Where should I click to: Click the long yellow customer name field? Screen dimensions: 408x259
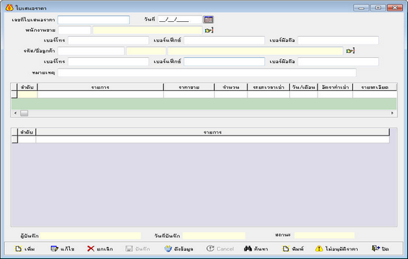tap(255, 51)
